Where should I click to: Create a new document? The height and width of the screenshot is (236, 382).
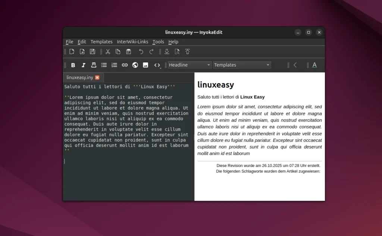point(72,51)
